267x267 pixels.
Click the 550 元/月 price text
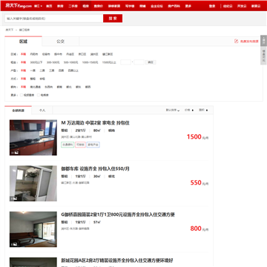[x=200, y=182]
